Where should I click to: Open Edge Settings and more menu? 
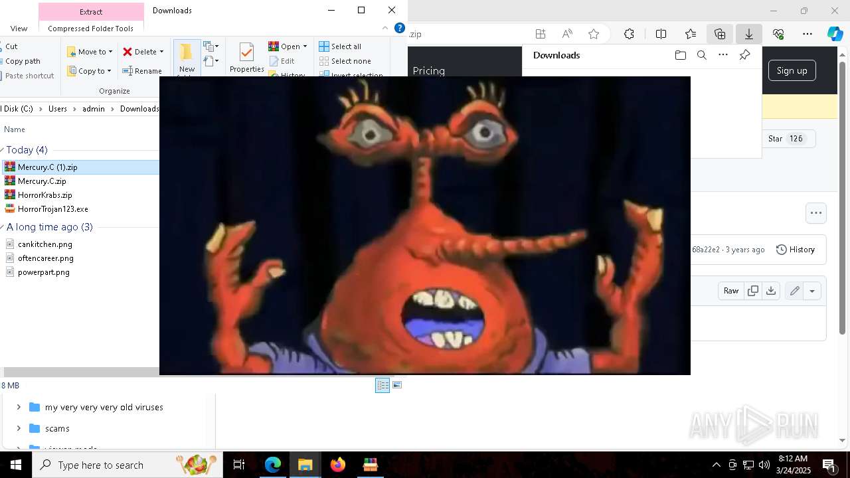pos(807,34)
